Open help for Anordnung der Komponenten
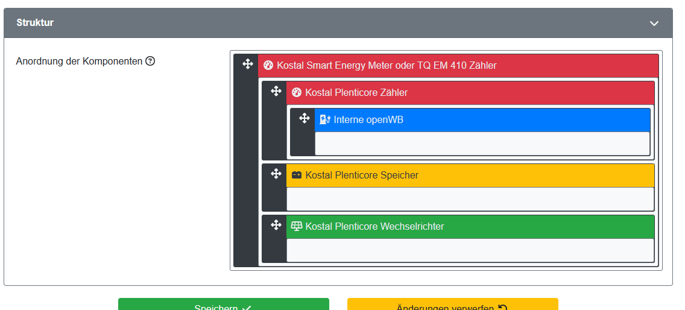685x310 pixels. tap(150, 61)
